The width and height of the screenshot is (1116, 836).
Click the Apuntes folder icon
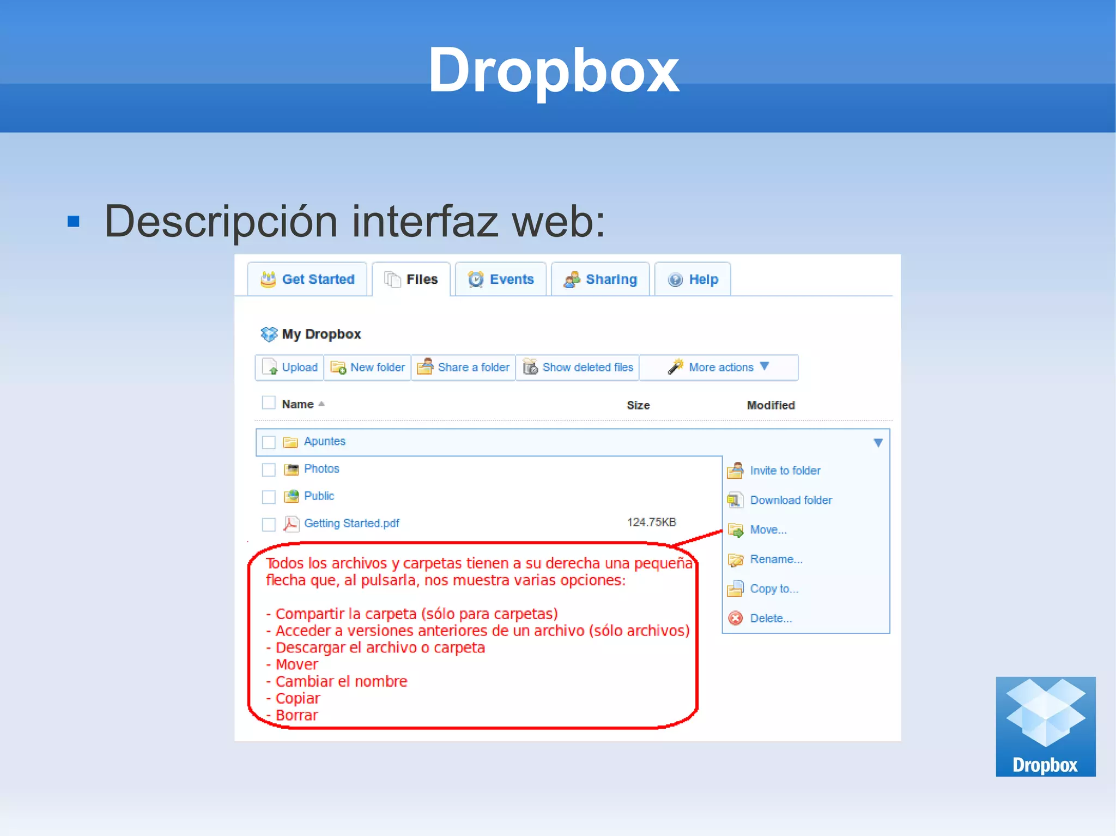(x=290, y=442)
